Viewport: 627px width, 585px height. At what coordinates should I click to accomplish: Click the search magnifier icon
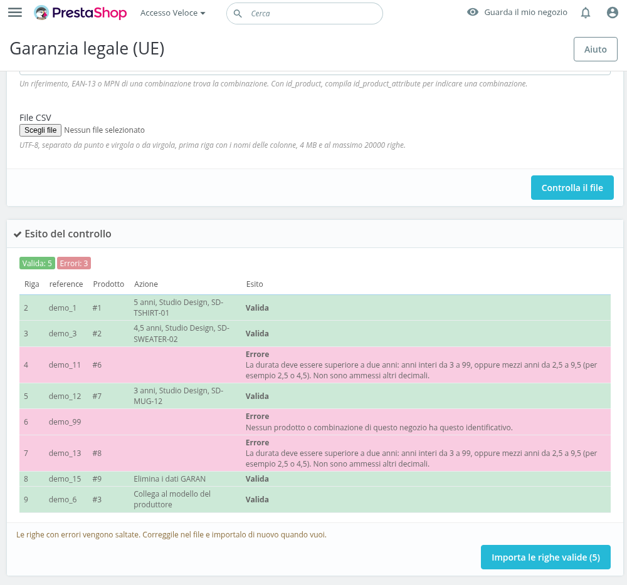[x=238, y=14]
